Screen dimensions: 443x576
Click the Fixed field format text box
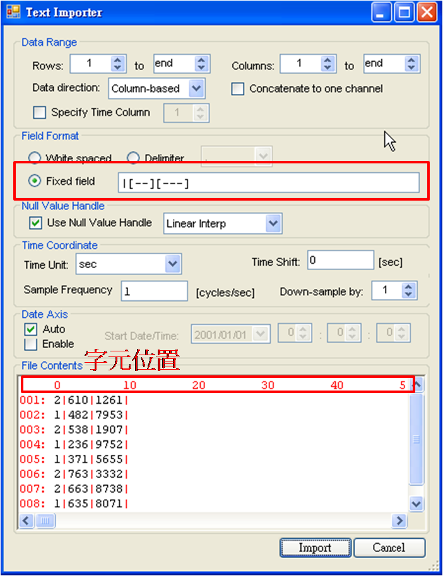(x=268, y=183)
